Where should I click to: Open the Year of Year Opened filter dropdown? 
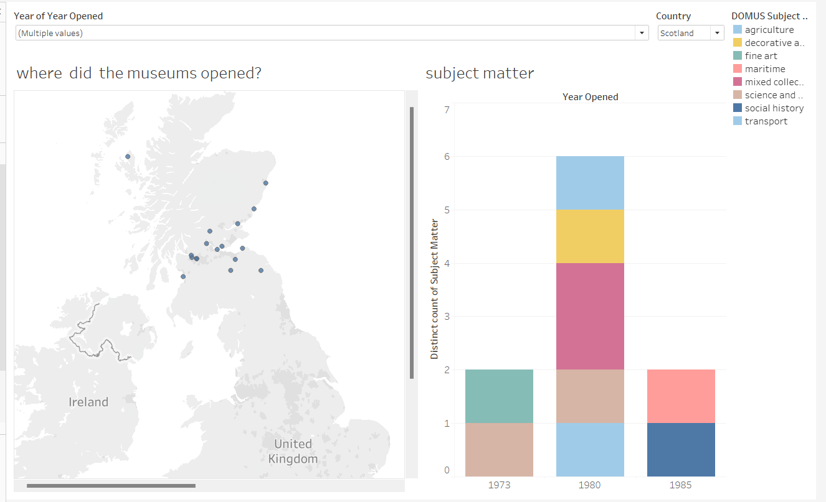coord(642,32)
